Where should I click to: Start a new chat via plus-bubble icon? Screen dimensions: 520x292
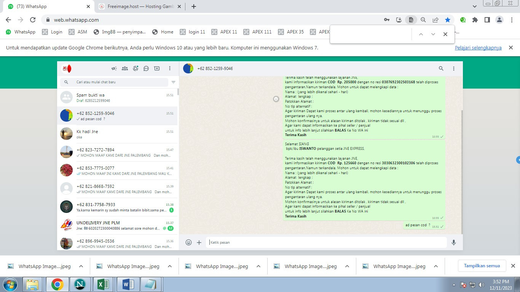[157, 68]
